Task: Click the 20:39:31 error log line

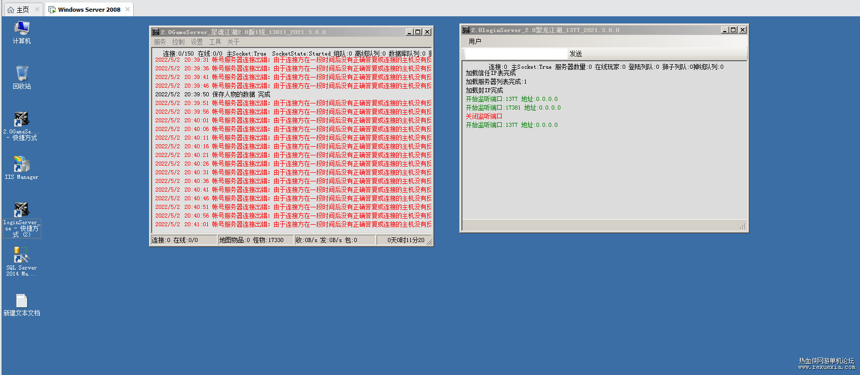Action: (x=293, y=60)
